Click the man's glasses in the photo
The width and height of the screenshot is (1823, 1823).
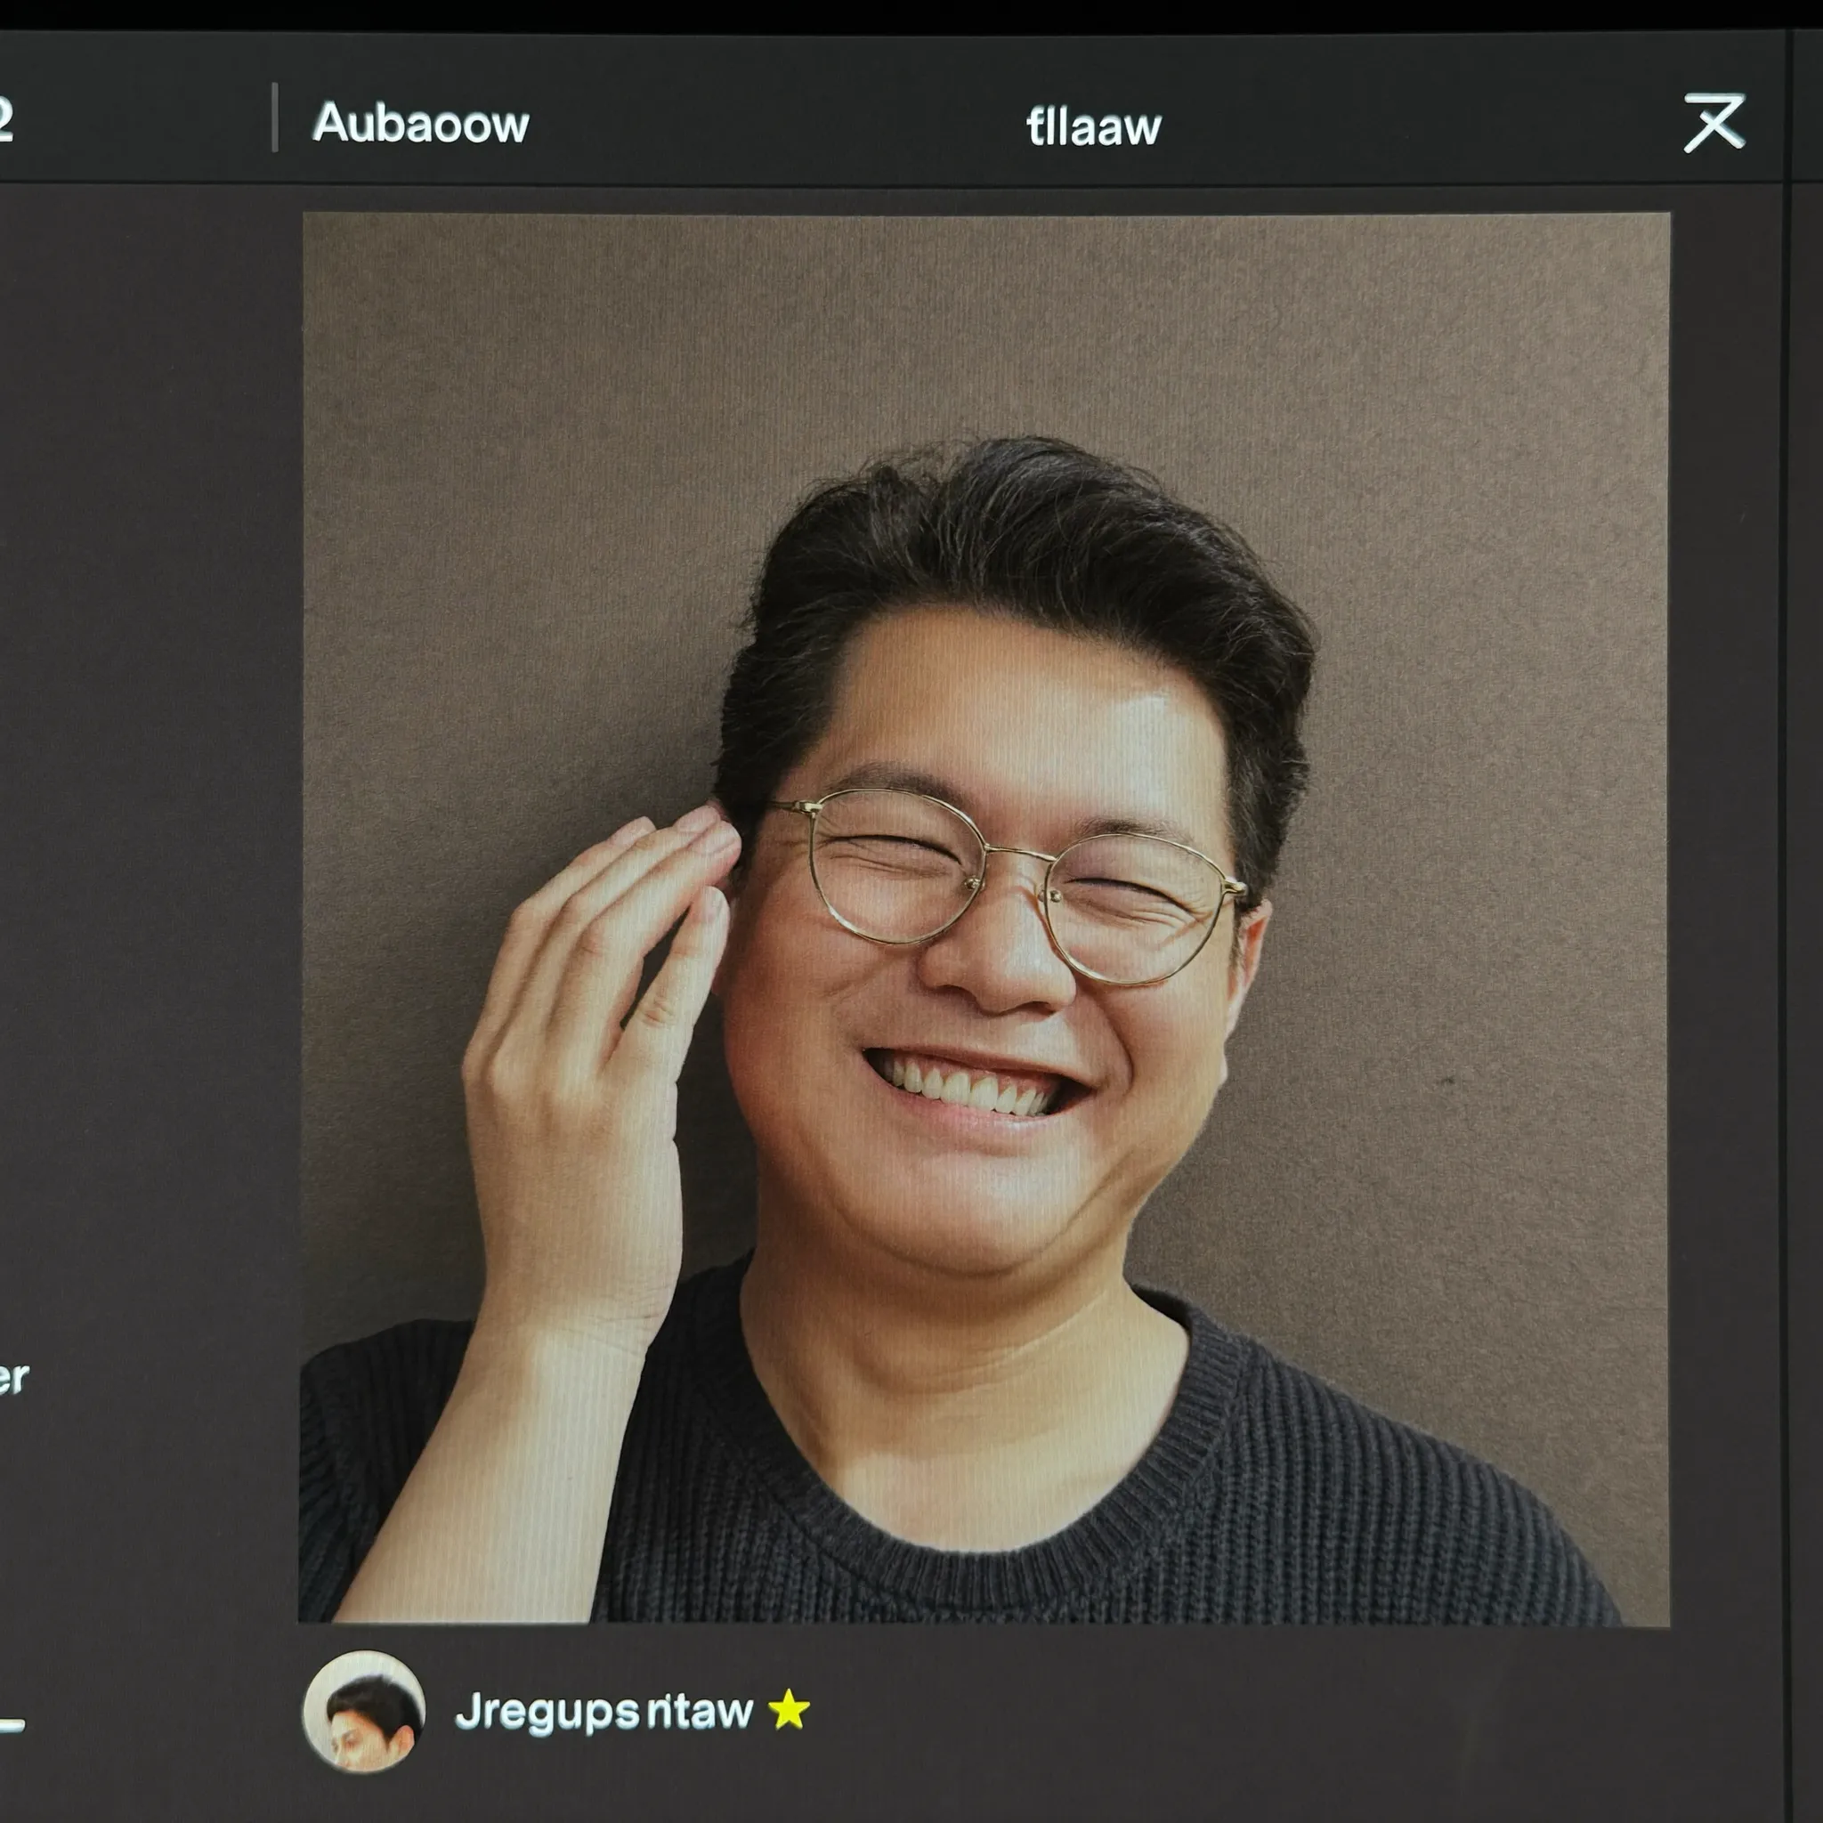(1005, 884)
